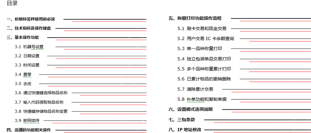Click the 目录 heading at the top
Screen dimensions: 311x133
pyautogui.click(x=12, y=4)
